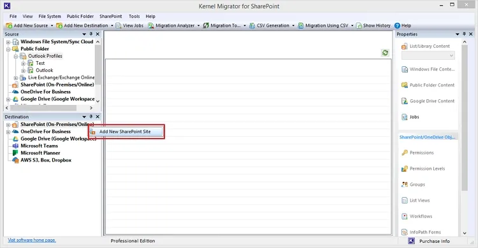Expand Windows File System/Sync Cloud node
The image size is (478, 248).
click(x=8, y=42)
